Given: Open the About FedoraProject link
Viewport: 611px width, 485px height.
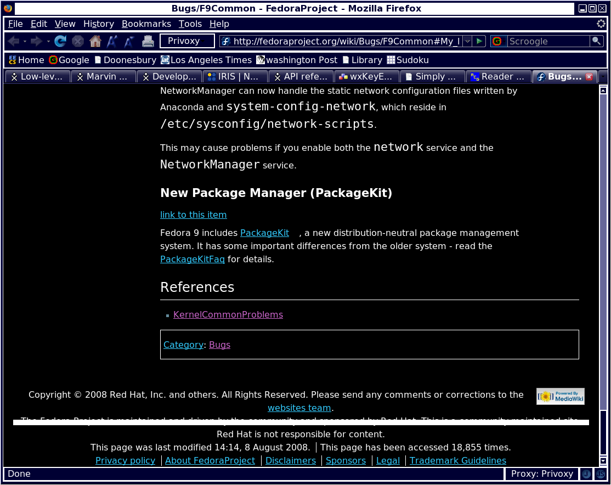Looking at the screenshot, I should 210,460.
